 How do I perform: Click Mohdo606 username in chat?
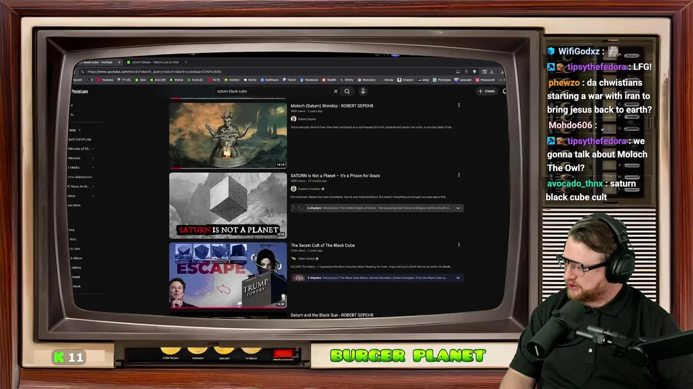click(x=571, y=125)
